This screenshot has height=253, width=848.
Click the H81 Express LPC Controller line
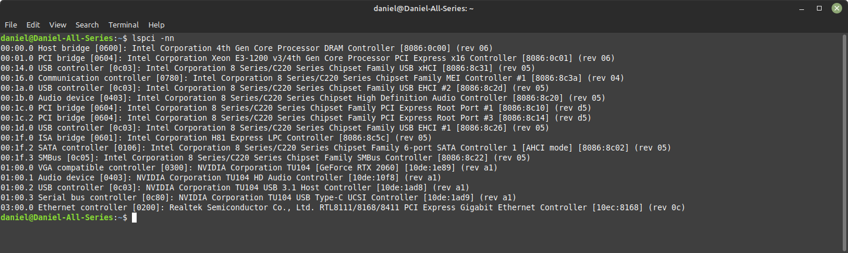pyautogui.click(x=216, y=138)
